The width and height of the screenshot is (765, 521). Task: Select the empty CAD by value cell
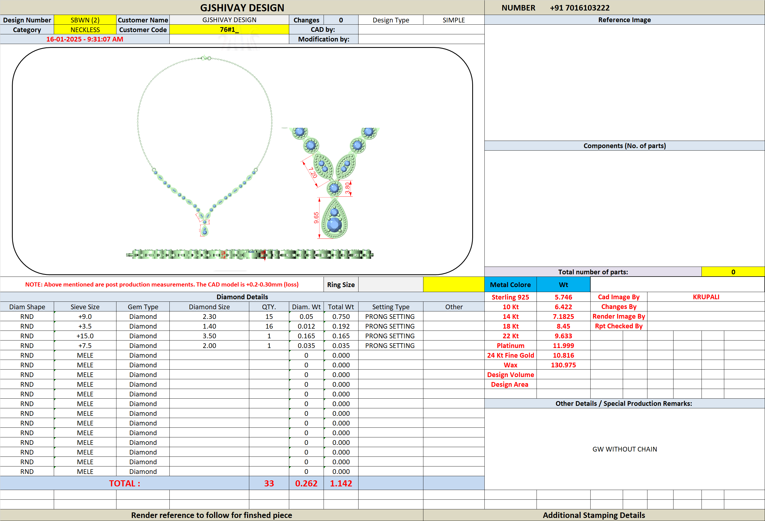pos(421,30)
